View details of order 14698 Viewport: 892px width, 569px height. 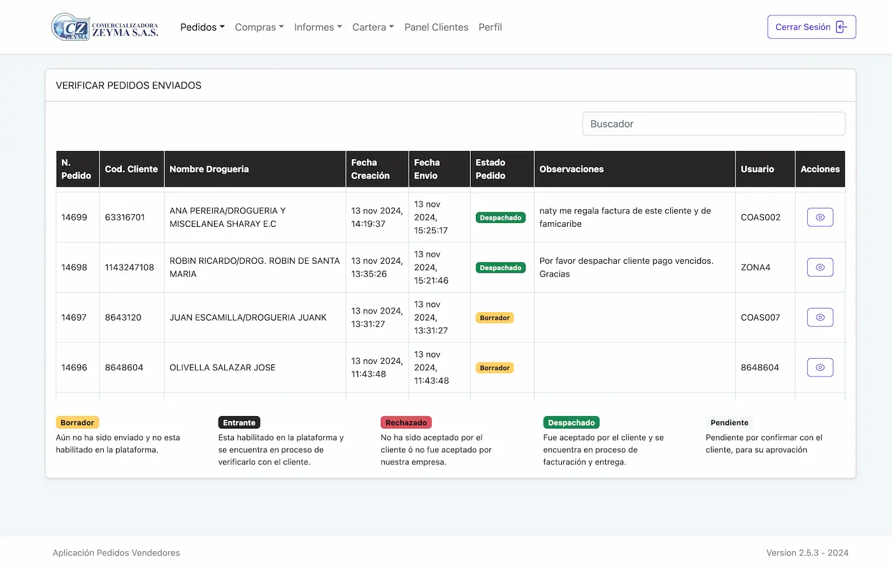tap(820, 268)
